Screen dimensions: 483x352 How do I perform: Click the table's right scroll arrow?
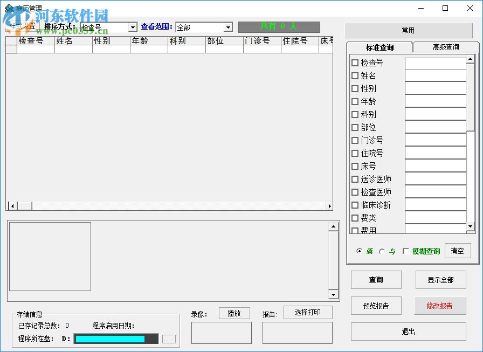[329, 206]
